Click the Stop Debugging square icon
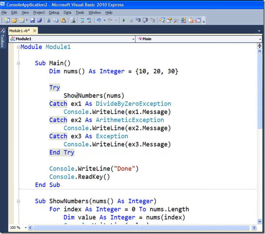Screen dimensions: 265x234 pos(131,20)
